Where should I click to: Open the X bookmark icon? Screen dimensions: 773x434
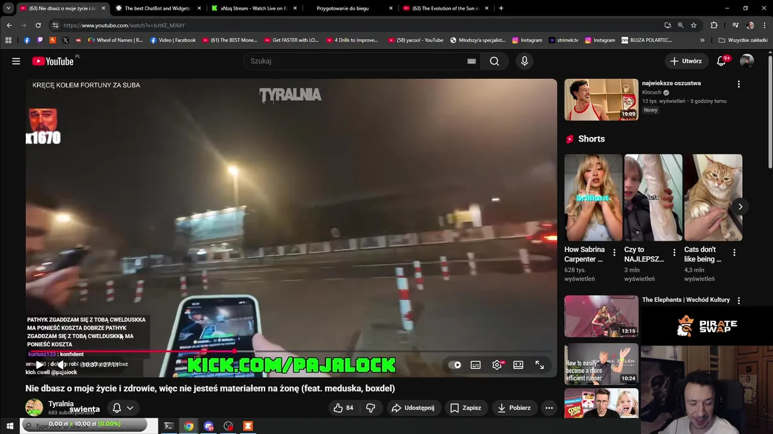65,40
